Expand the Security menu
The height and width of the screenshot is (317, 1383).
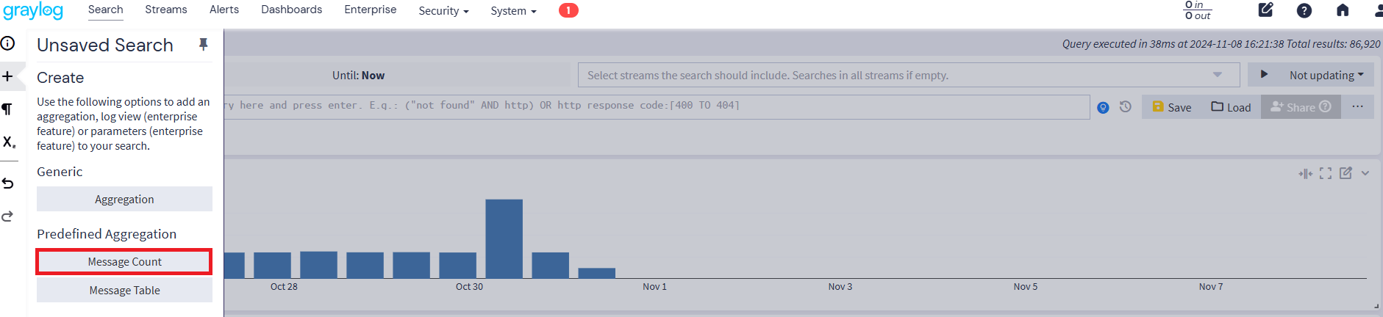pyautogui.click(x=443, y=10)
